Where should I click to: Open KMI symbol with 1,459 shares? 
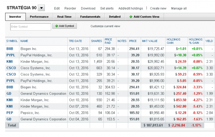pyautogui.click(x=10, y=62)
